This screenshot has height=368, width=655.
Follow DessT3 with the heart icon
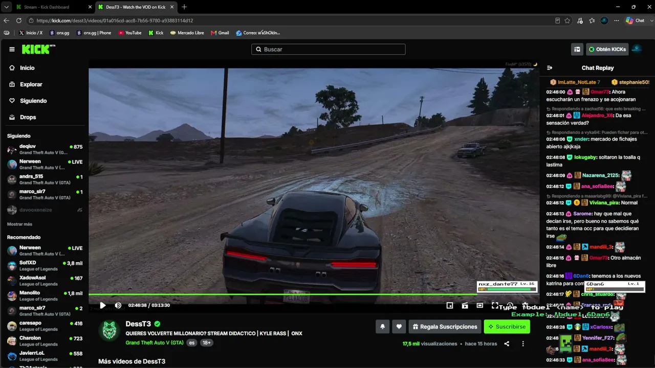click(x=399, y=327)
